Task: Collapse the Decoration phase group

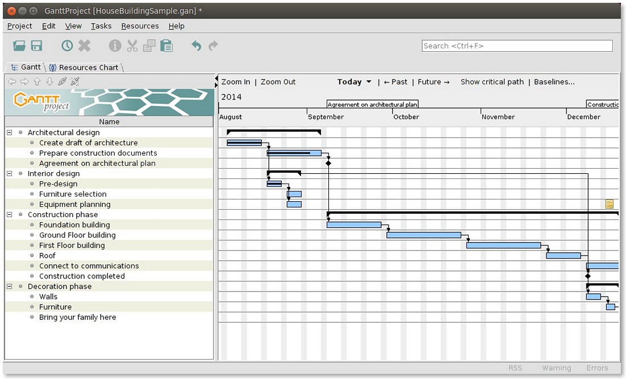Action: (x=10, y=286)
